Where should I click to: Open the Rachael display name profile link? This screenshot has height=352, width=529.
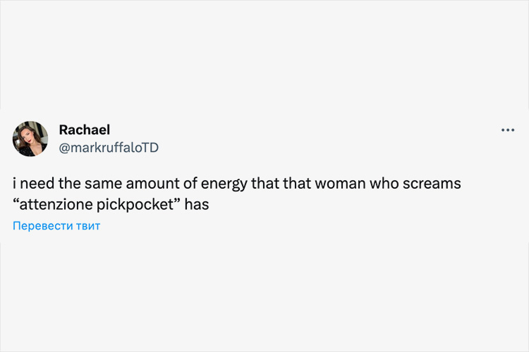84,130
